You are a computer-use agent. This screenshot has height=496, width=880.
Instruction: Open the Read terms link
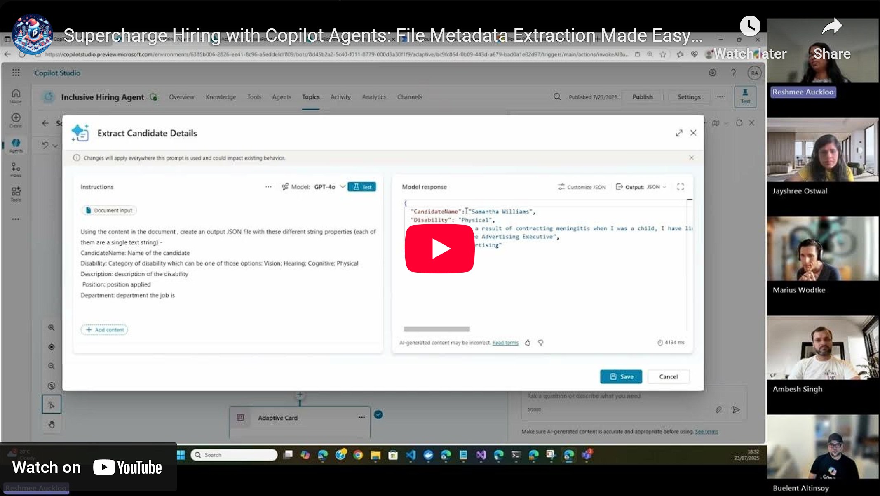[x=505, y=343]
